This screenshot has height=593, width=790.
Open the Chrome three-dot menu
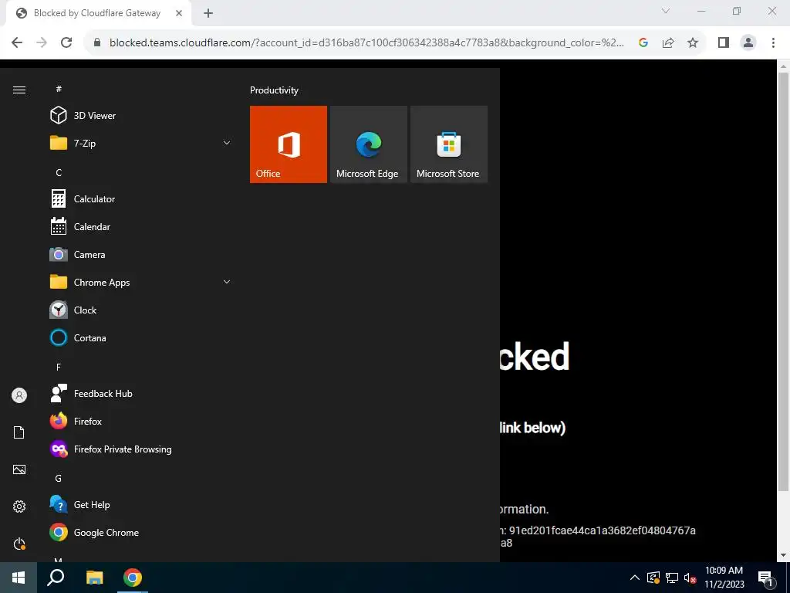[773, 42]
